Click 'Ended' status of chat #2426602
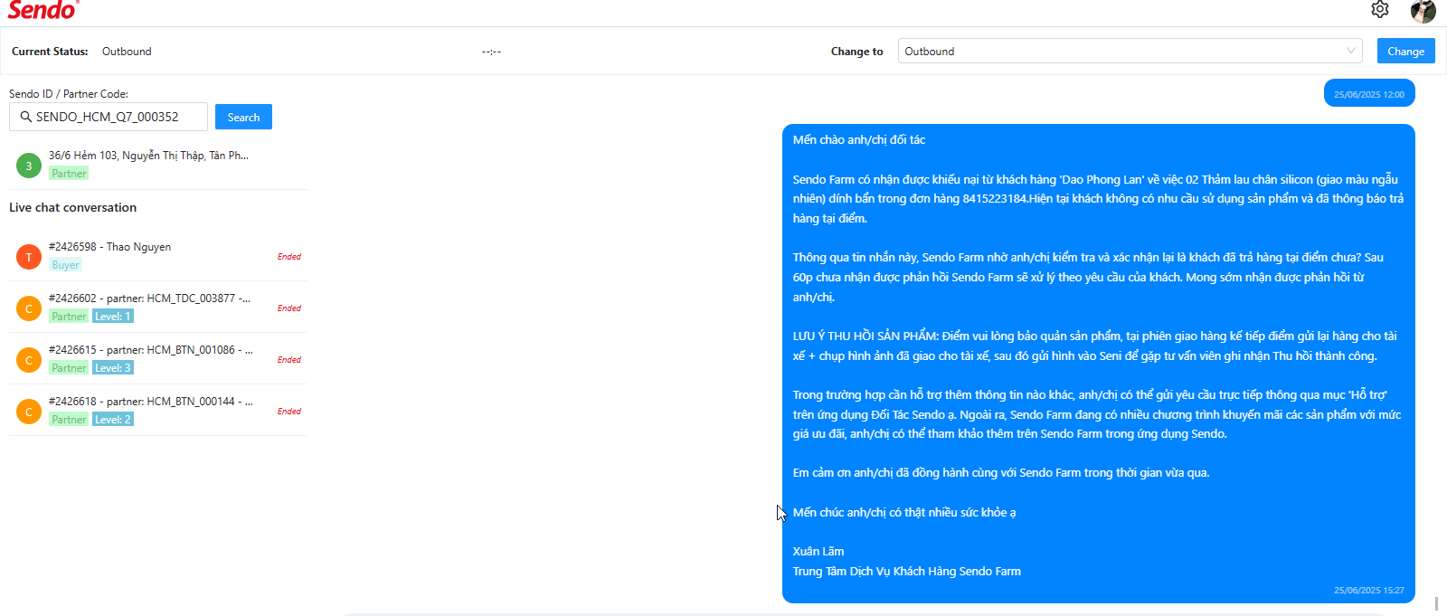This screenshot has height=616, width=1447. pos(289,308)
